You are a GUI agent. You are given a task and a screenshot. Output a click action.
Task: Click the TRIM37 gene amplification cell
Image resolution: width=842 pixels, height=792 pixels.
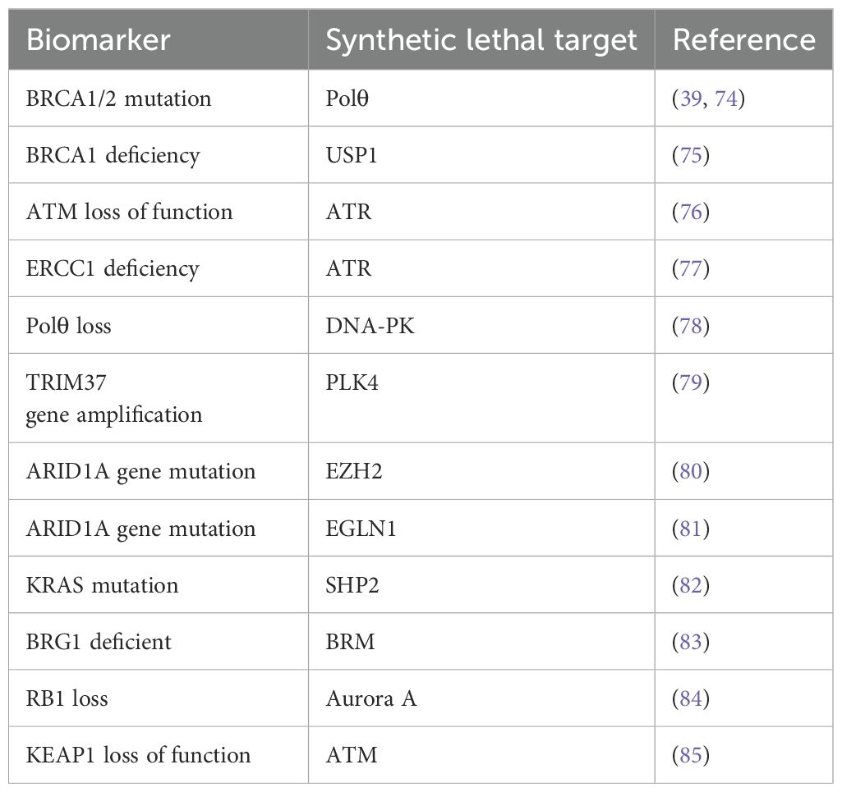click(159, 398)
